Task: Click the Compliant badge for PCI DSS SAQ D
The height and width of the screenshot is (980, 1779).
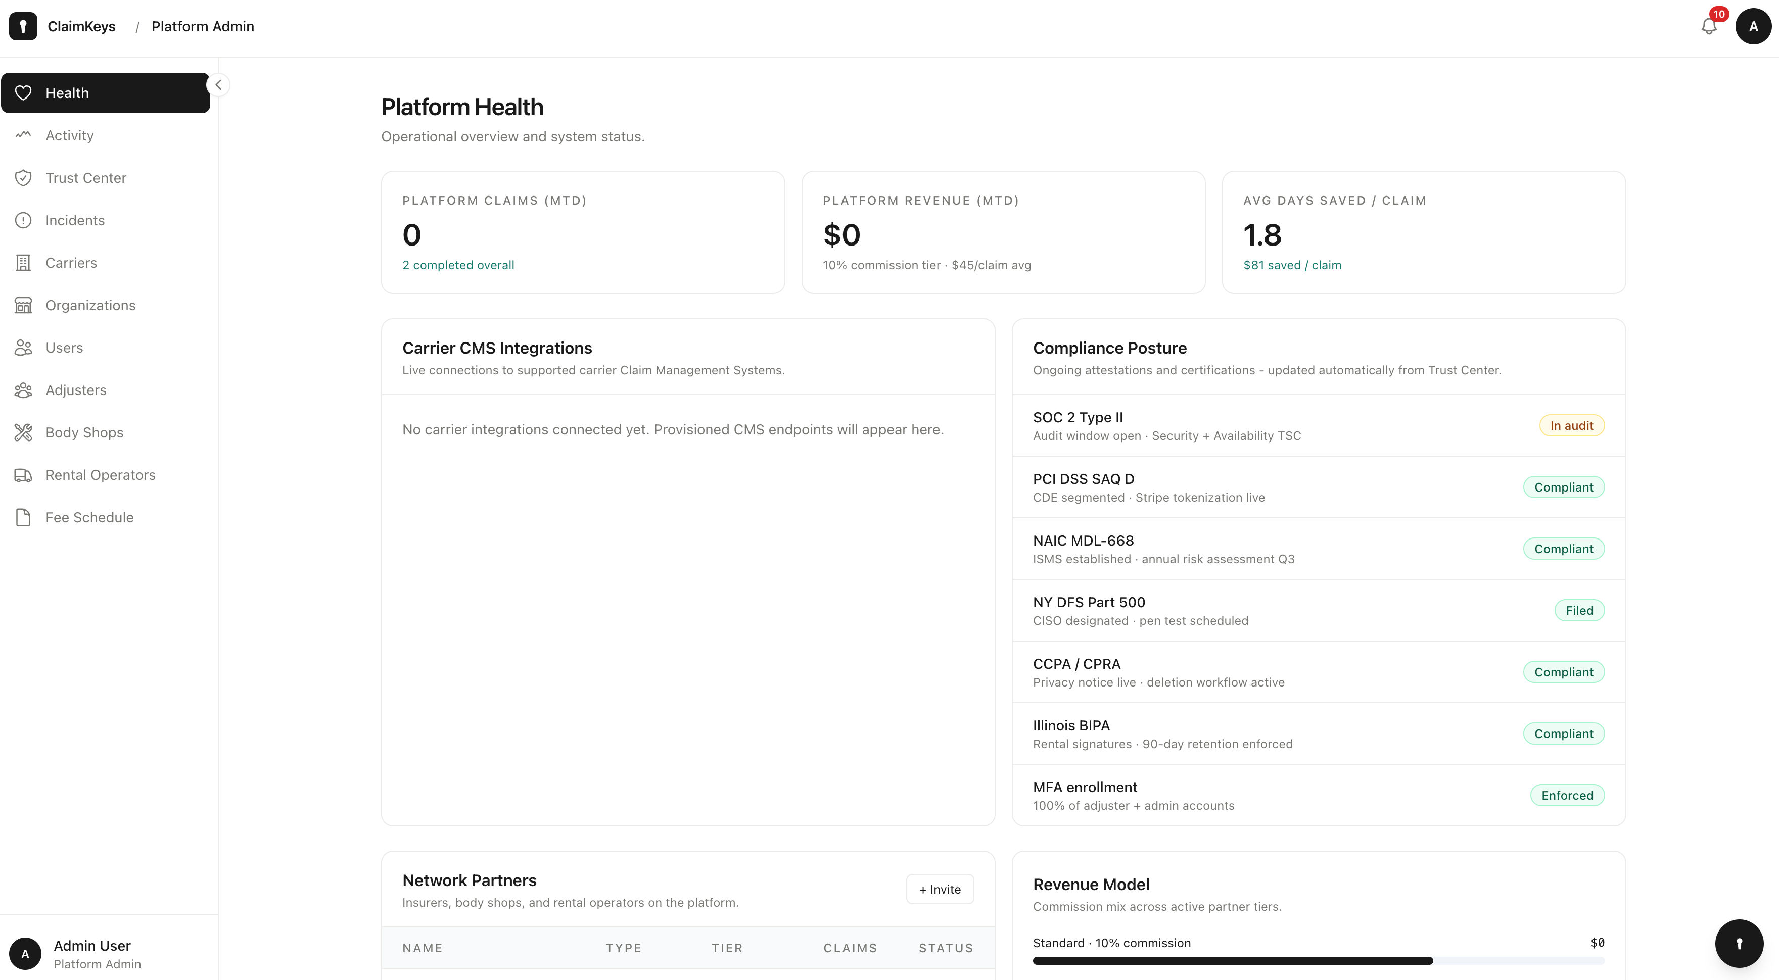Action: tap(1564, 486)
